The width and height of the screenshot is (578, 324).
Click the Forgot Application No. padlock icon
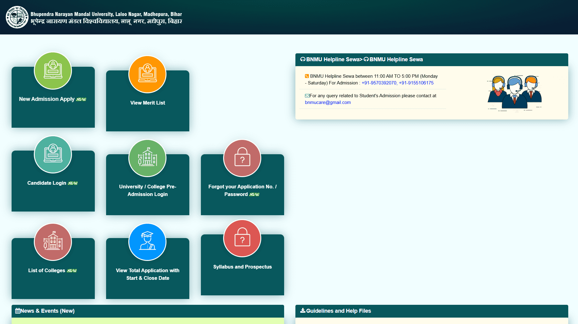coord(242,158)
